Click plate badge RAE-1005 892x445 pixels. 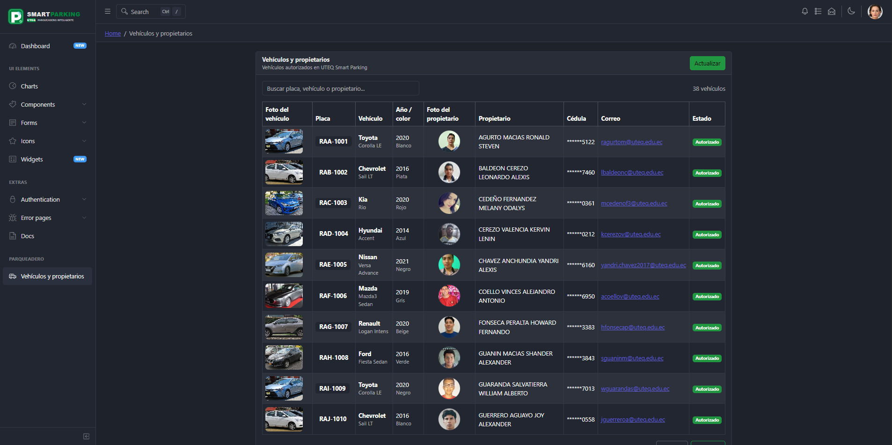[333, 264]
